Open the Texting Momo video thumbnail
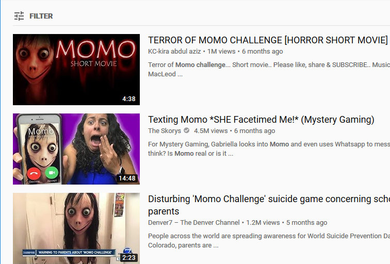 pos(76,149)
